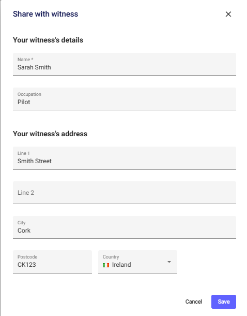Click the Name * field label
Viewport: 247px width, 316px height.
coord(25,60)
